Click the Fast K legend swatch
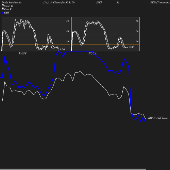 [x=3, y=8]
